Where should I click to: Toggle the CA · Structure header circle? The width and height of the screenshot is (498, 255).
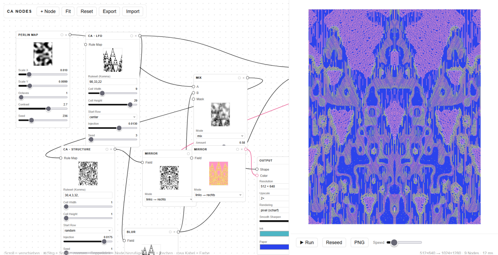[107, 149]
